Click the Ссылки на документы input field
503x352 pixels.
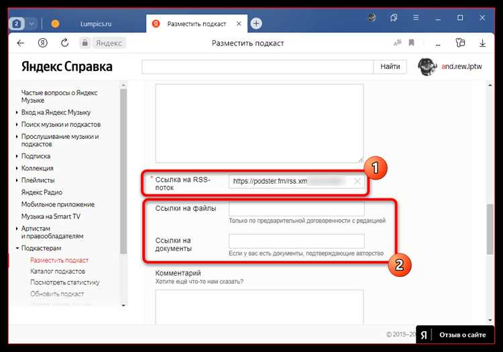pyautogui.click(x=296, y=241)
